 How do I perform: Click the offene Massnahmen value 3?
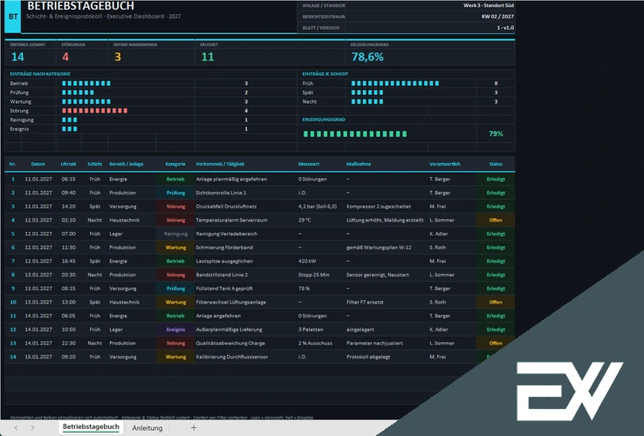(x=118, y=57)
